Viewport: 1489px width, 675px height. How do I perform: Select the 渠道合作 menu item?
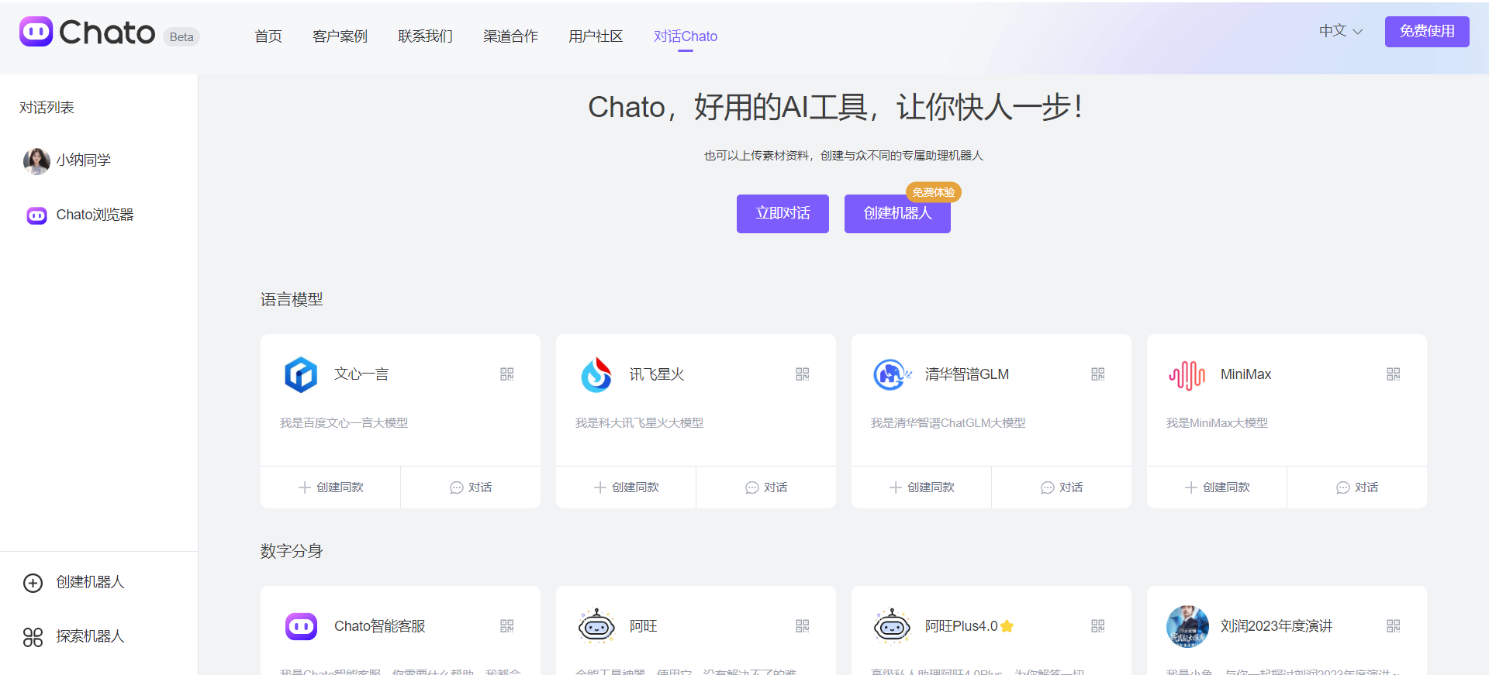[x=510, y=36]
